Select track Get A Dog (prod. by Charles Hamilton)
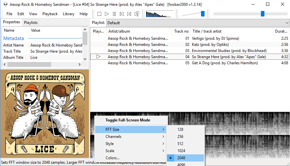 pyautogui.click(x=190, y=63)
